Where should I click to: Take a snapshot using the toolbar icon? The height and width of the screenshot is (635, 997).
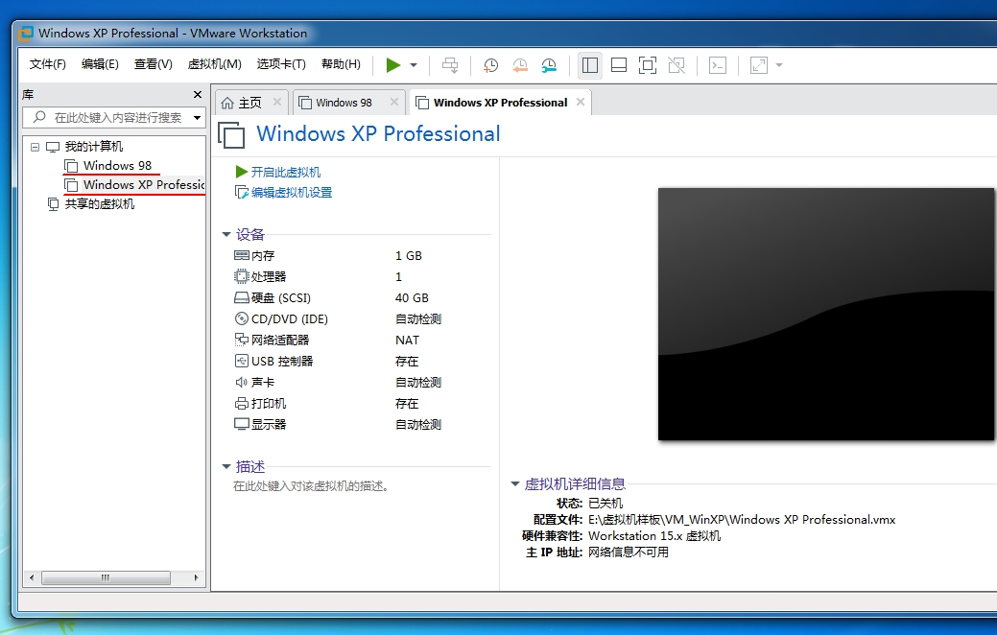490,65
